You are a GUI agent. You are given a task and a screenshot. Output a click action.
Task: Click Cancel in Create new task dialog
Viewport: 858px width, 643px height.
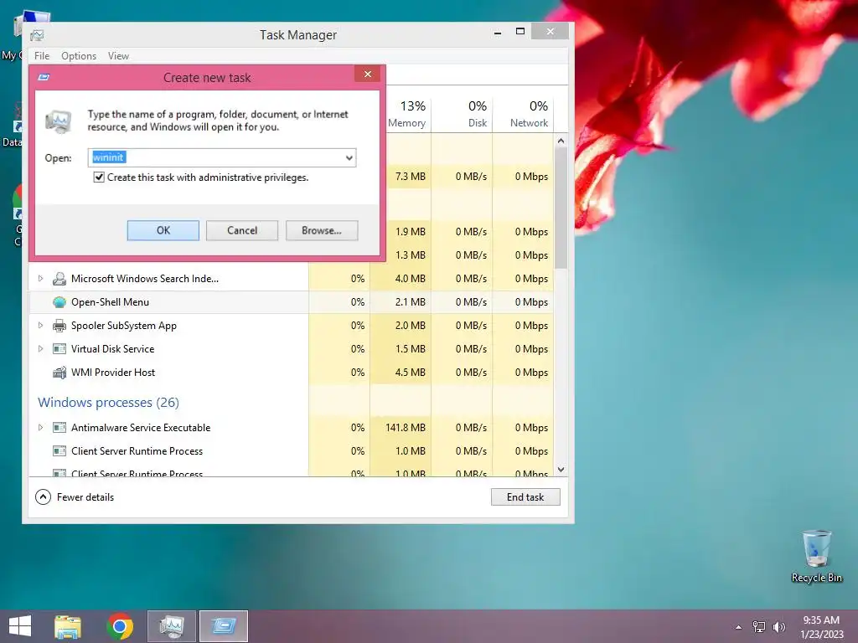coord(242,231)
